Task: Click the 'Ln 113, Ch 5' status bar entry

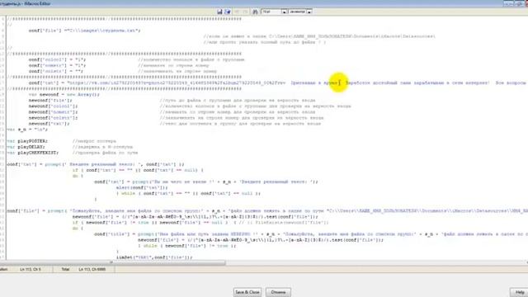Action: (x=31, y=270)
